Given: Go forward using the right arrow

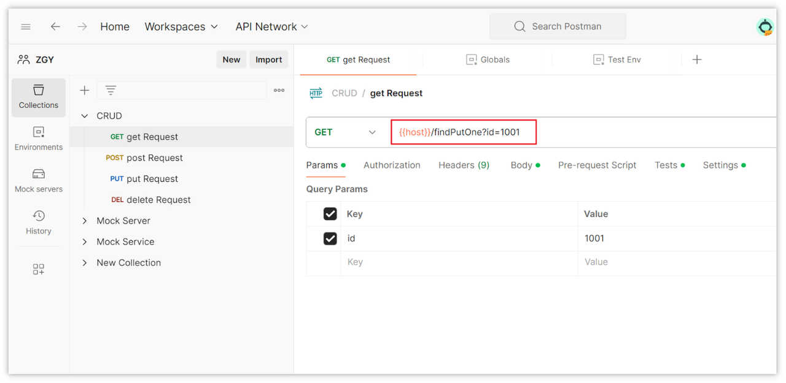Looking at the screenshot, I should 82,26.
